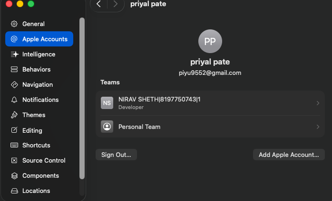Image resolution: width=332 pixels, height=201 pixels.
Task: Go back with the left arrow
Action: point(98,4)
